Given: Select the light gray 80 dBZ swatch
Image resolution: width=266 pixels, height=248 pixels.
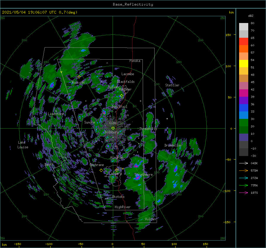Looking at the screenshot, I should [244, 27].
